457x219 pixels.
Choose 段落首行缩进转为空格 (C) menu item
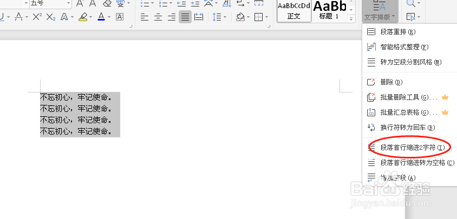pos(409,163)
